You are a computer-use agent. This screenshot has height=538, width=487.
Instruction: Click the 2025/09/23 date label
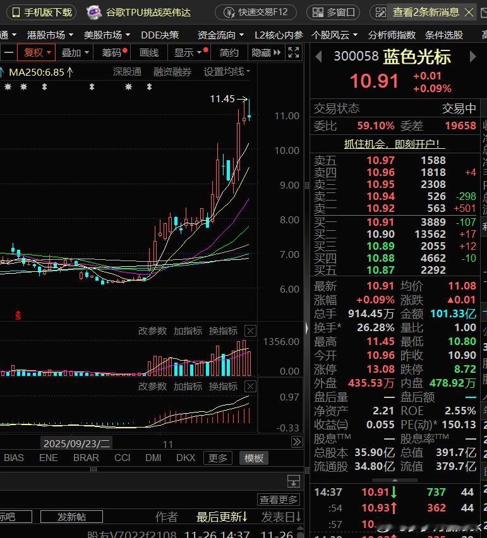pyautogui.click(x=76, y=443)
